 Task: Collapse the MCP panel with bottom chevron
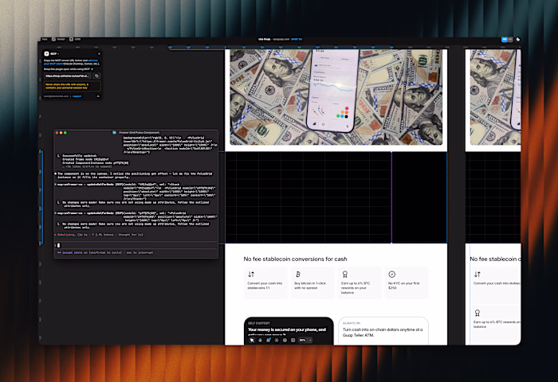tap(98, 96)
